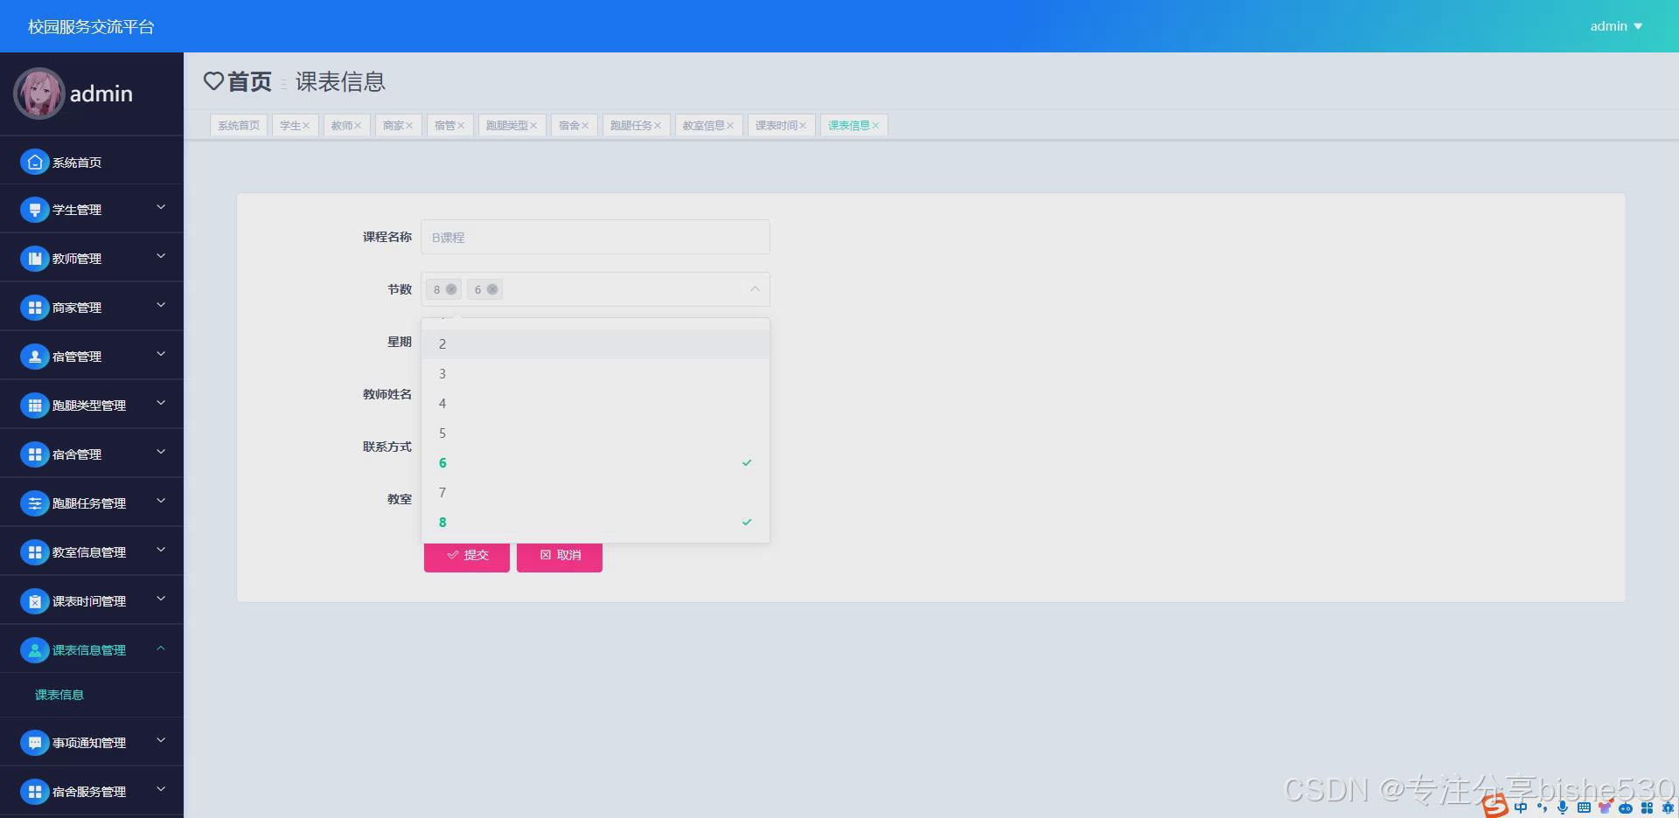This screenshot has width=1679, height=818.
Task: Deselect checked option 8 in the dropdown list
Action: [x=596, y=522]
